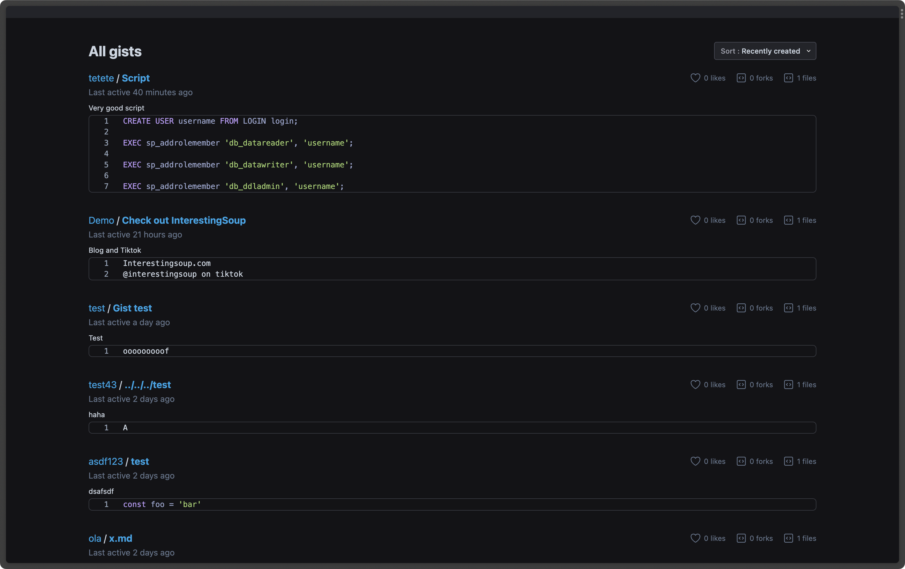Open the tetete user profile link
Screen dimensions: 905x569
tap(101, 78)
